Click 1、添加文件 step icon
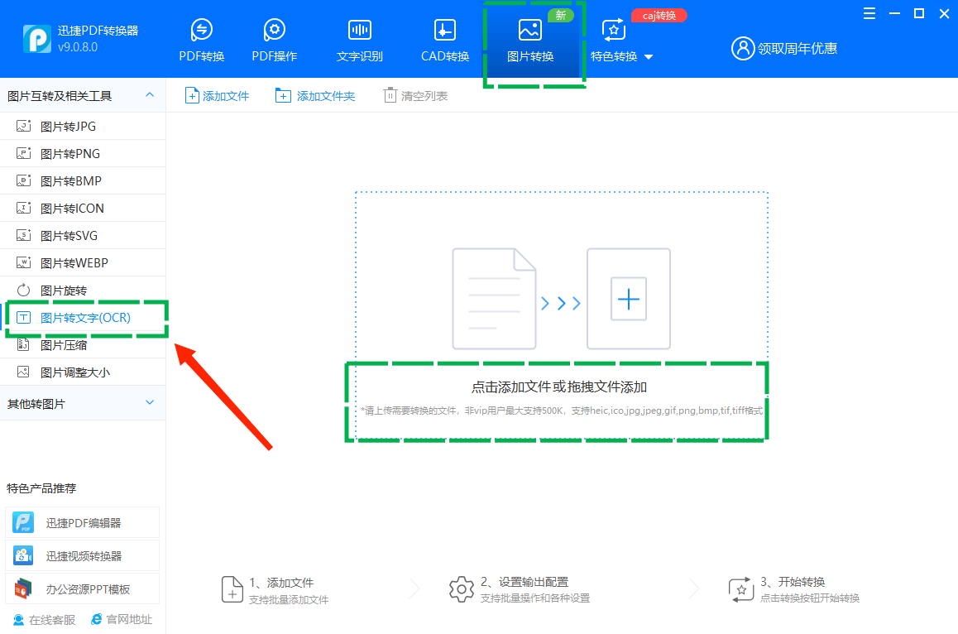958x634 pixels. tap(232, 589)
